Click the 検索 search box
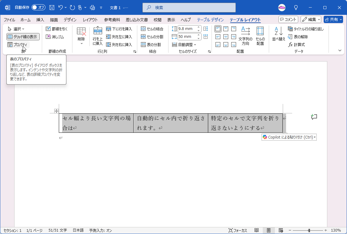 pos(189,8)
